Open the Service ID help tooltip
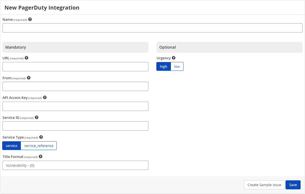 tap(36, 117)
